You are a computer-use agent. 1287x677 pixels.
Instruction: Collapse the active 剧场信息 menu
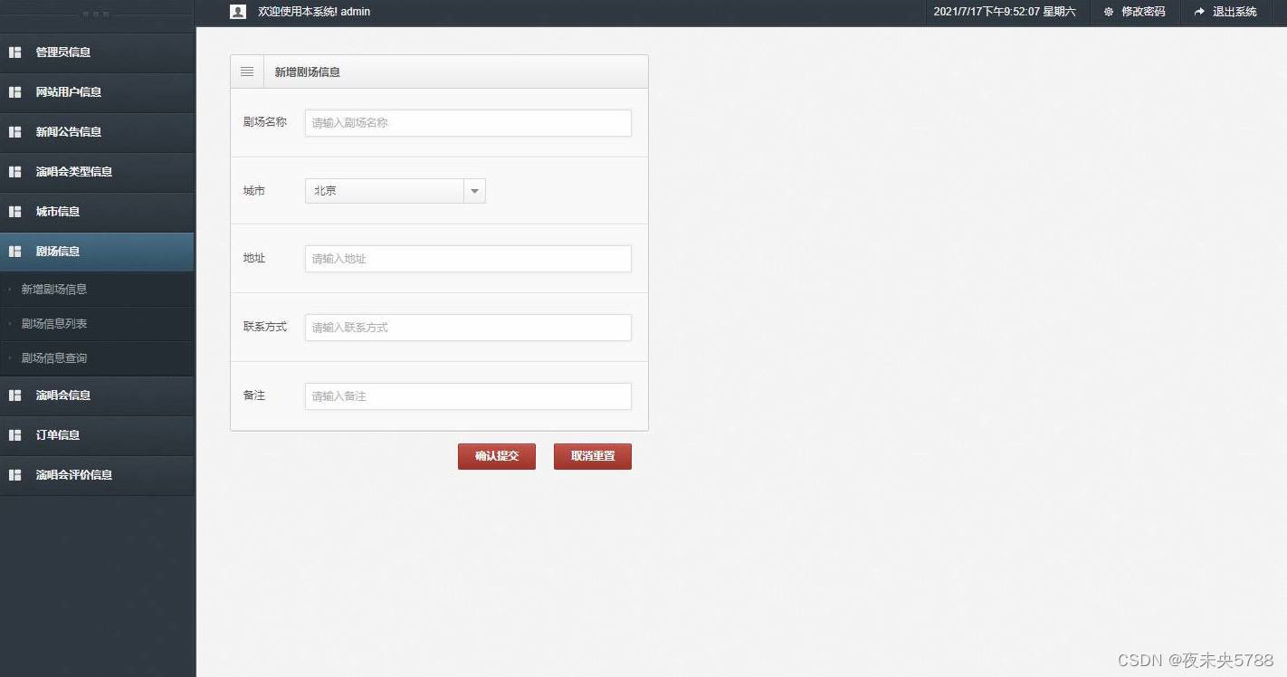pos(97,252)
